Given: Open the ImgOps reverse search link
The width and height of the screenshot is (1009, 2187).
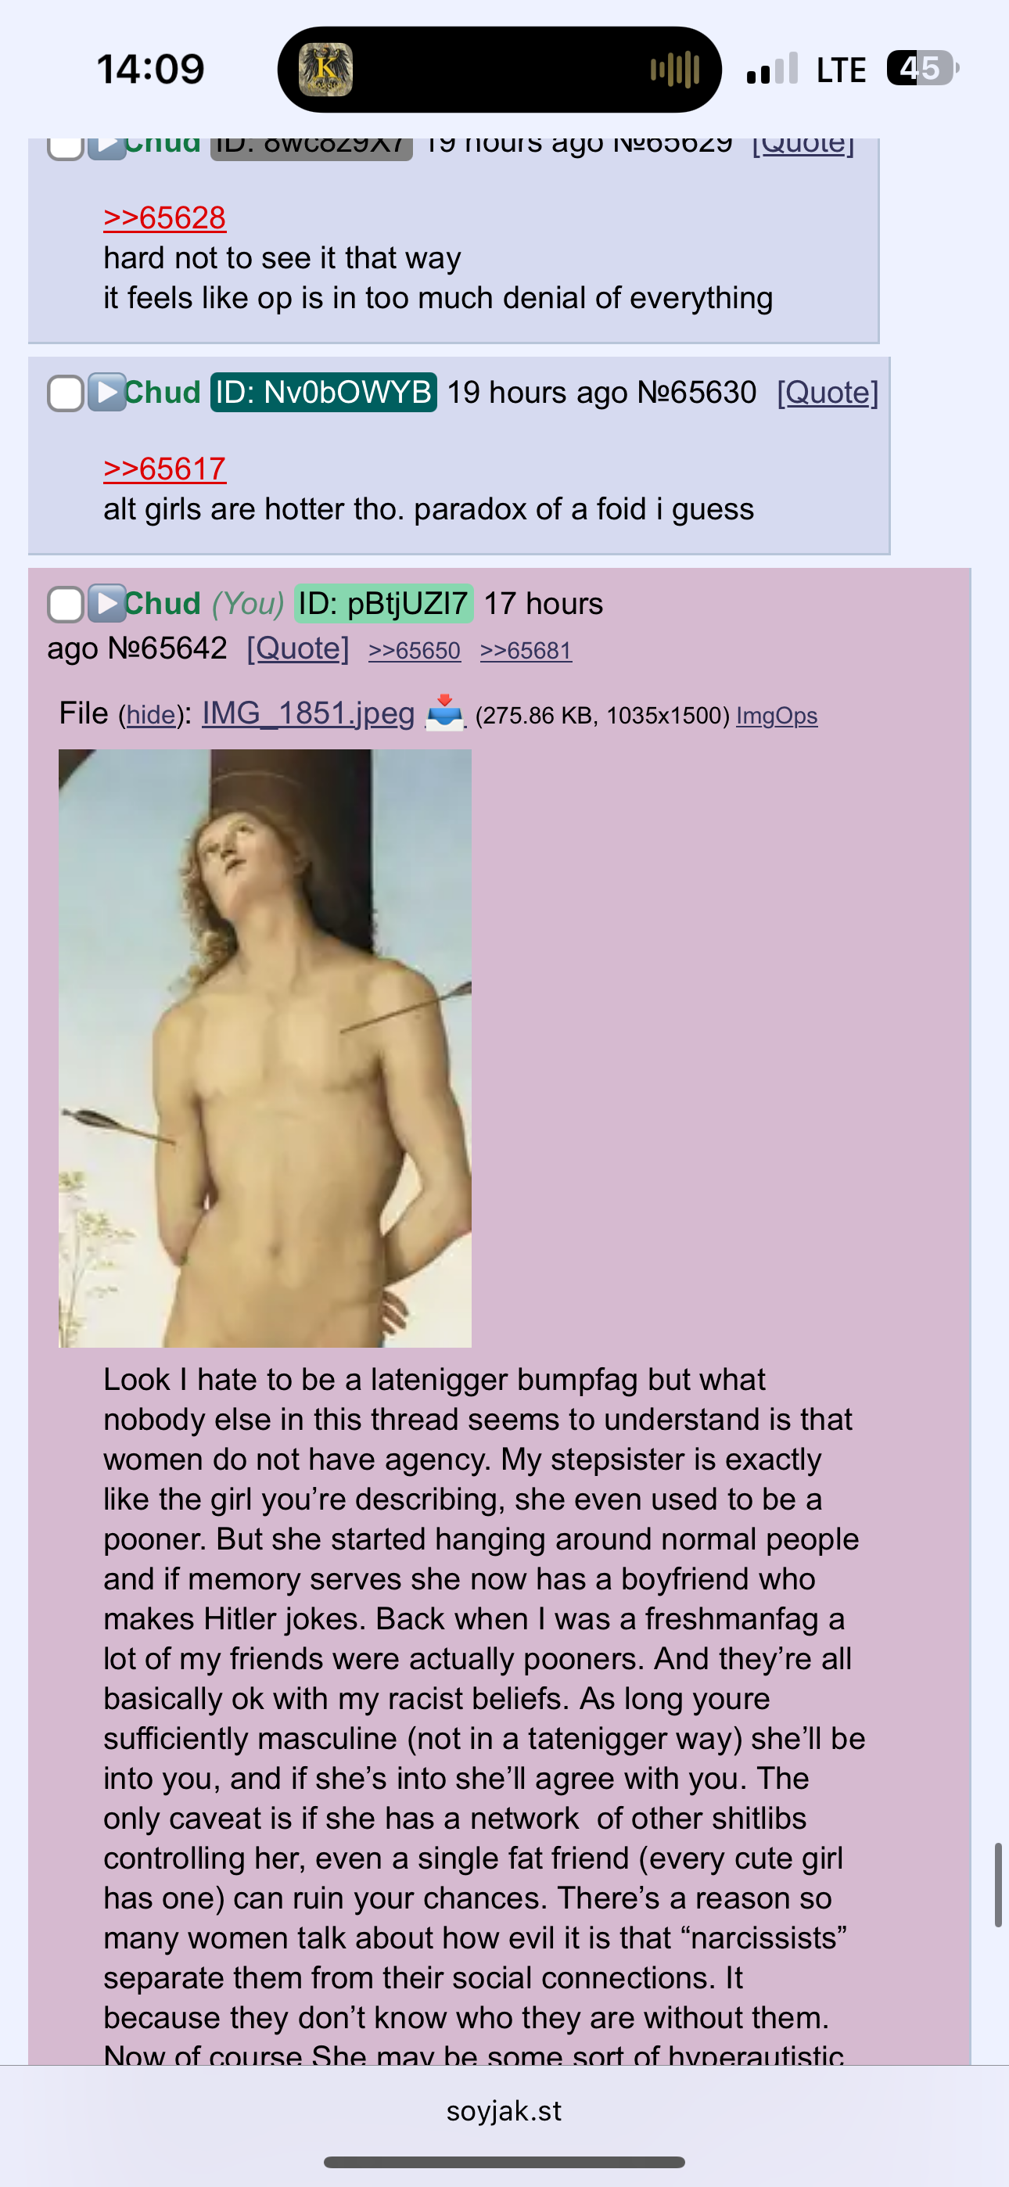Looking at the screenshot, I should click(776, 716).
